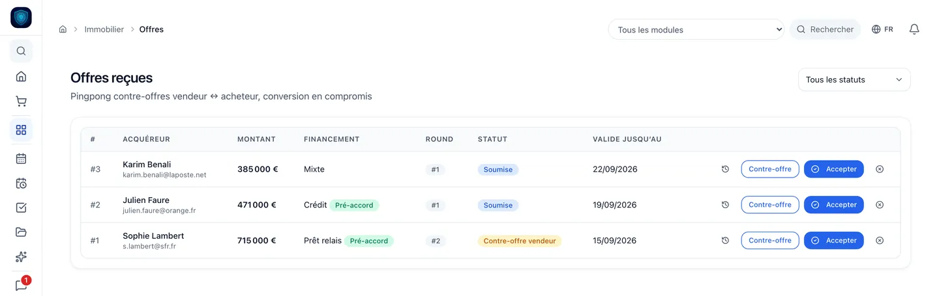Open the calendar-clock schedule sidebar icon
939x296 pixels.
click(21, 183)
